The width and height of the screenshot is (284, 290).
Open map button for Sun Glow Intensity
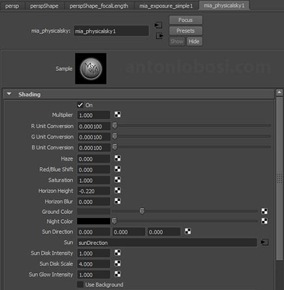pos(117,274)
